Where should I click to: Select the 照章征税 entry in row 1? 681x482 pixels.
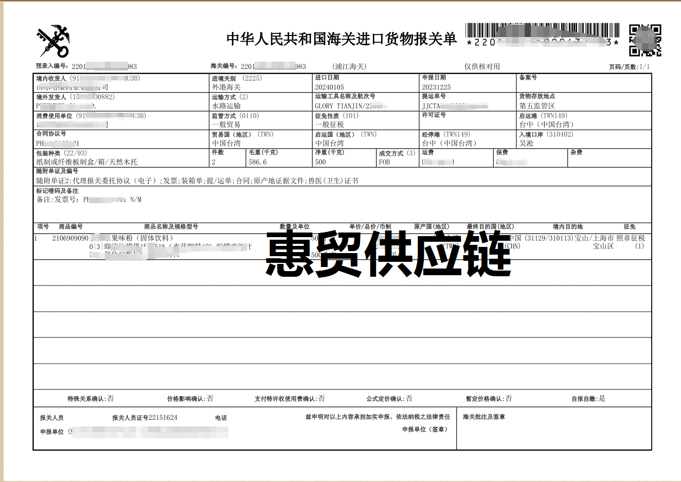point(631,238)
